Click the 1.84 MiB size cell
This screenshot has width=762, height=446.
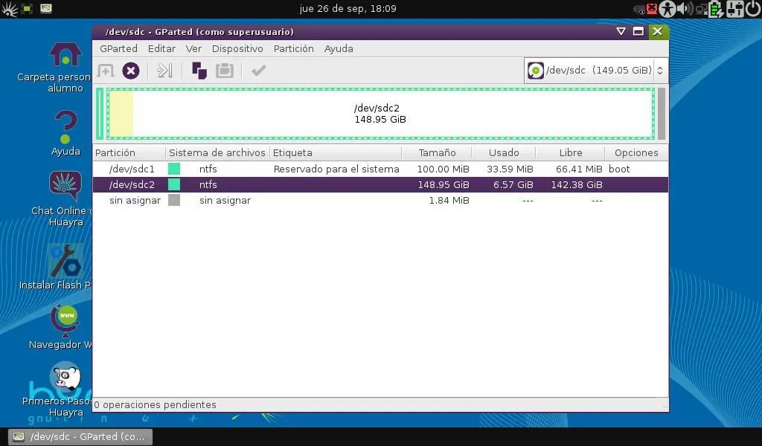(x=449, y=200)
